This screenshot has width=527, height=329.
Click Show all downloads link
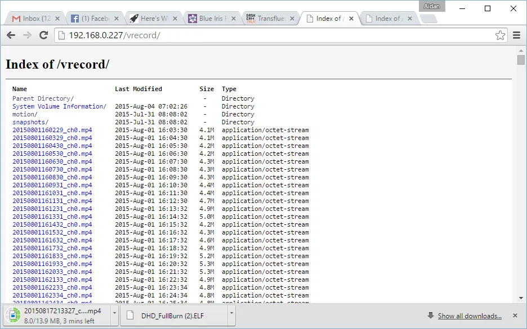(x=470, y=316)
